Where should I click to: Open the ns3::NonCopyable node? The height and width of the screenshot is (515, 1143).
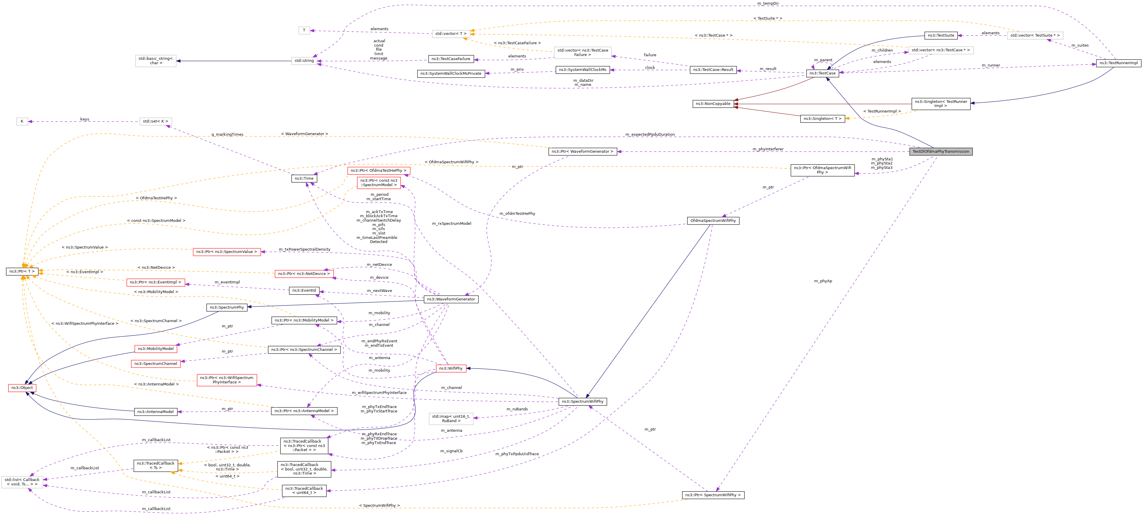[713, 104]
